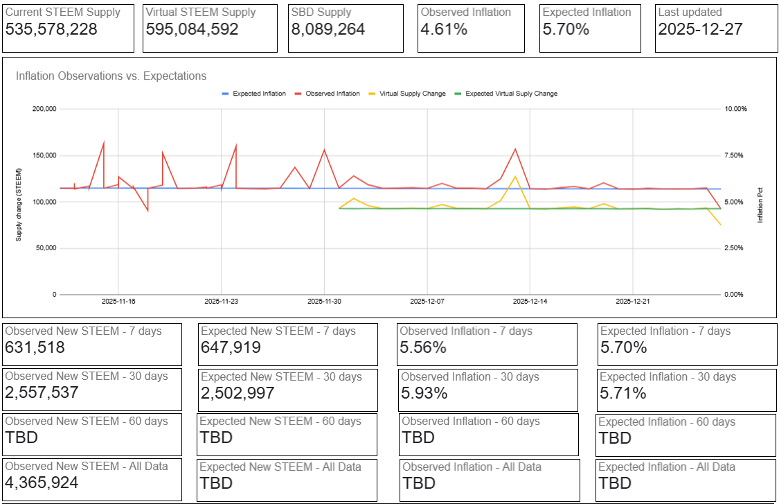Click Expected Inflation - 60 days TBD card

pos(686,435)
